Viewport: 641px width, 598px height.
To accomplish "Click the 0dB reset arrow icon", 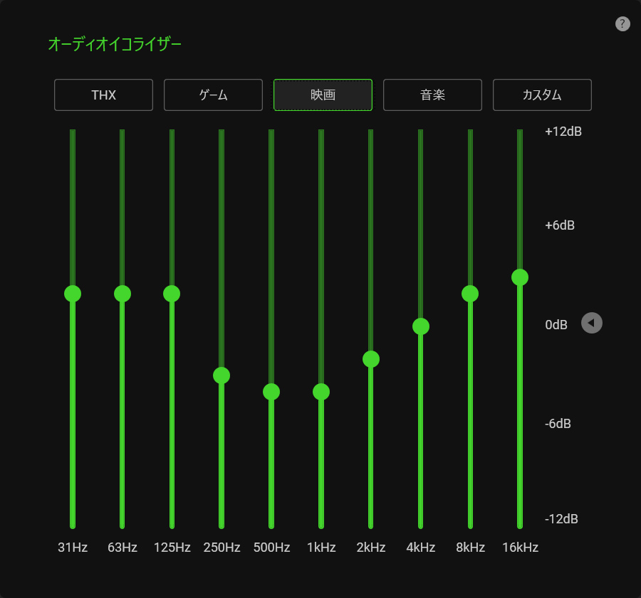I will point(591,324).
